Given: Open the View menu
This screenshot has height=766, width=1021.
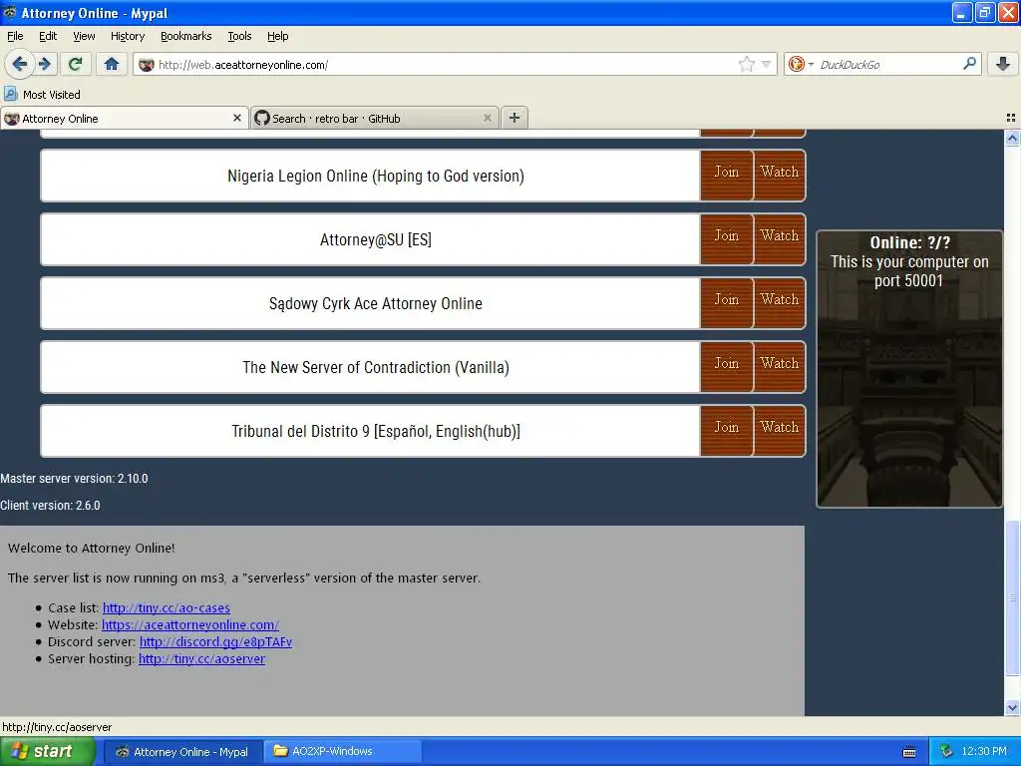Looking at the screenshot, I should click(x=84, y=36).
